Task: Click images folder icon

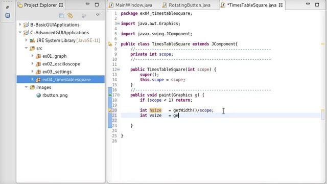Action: click(x=32, y=87)
